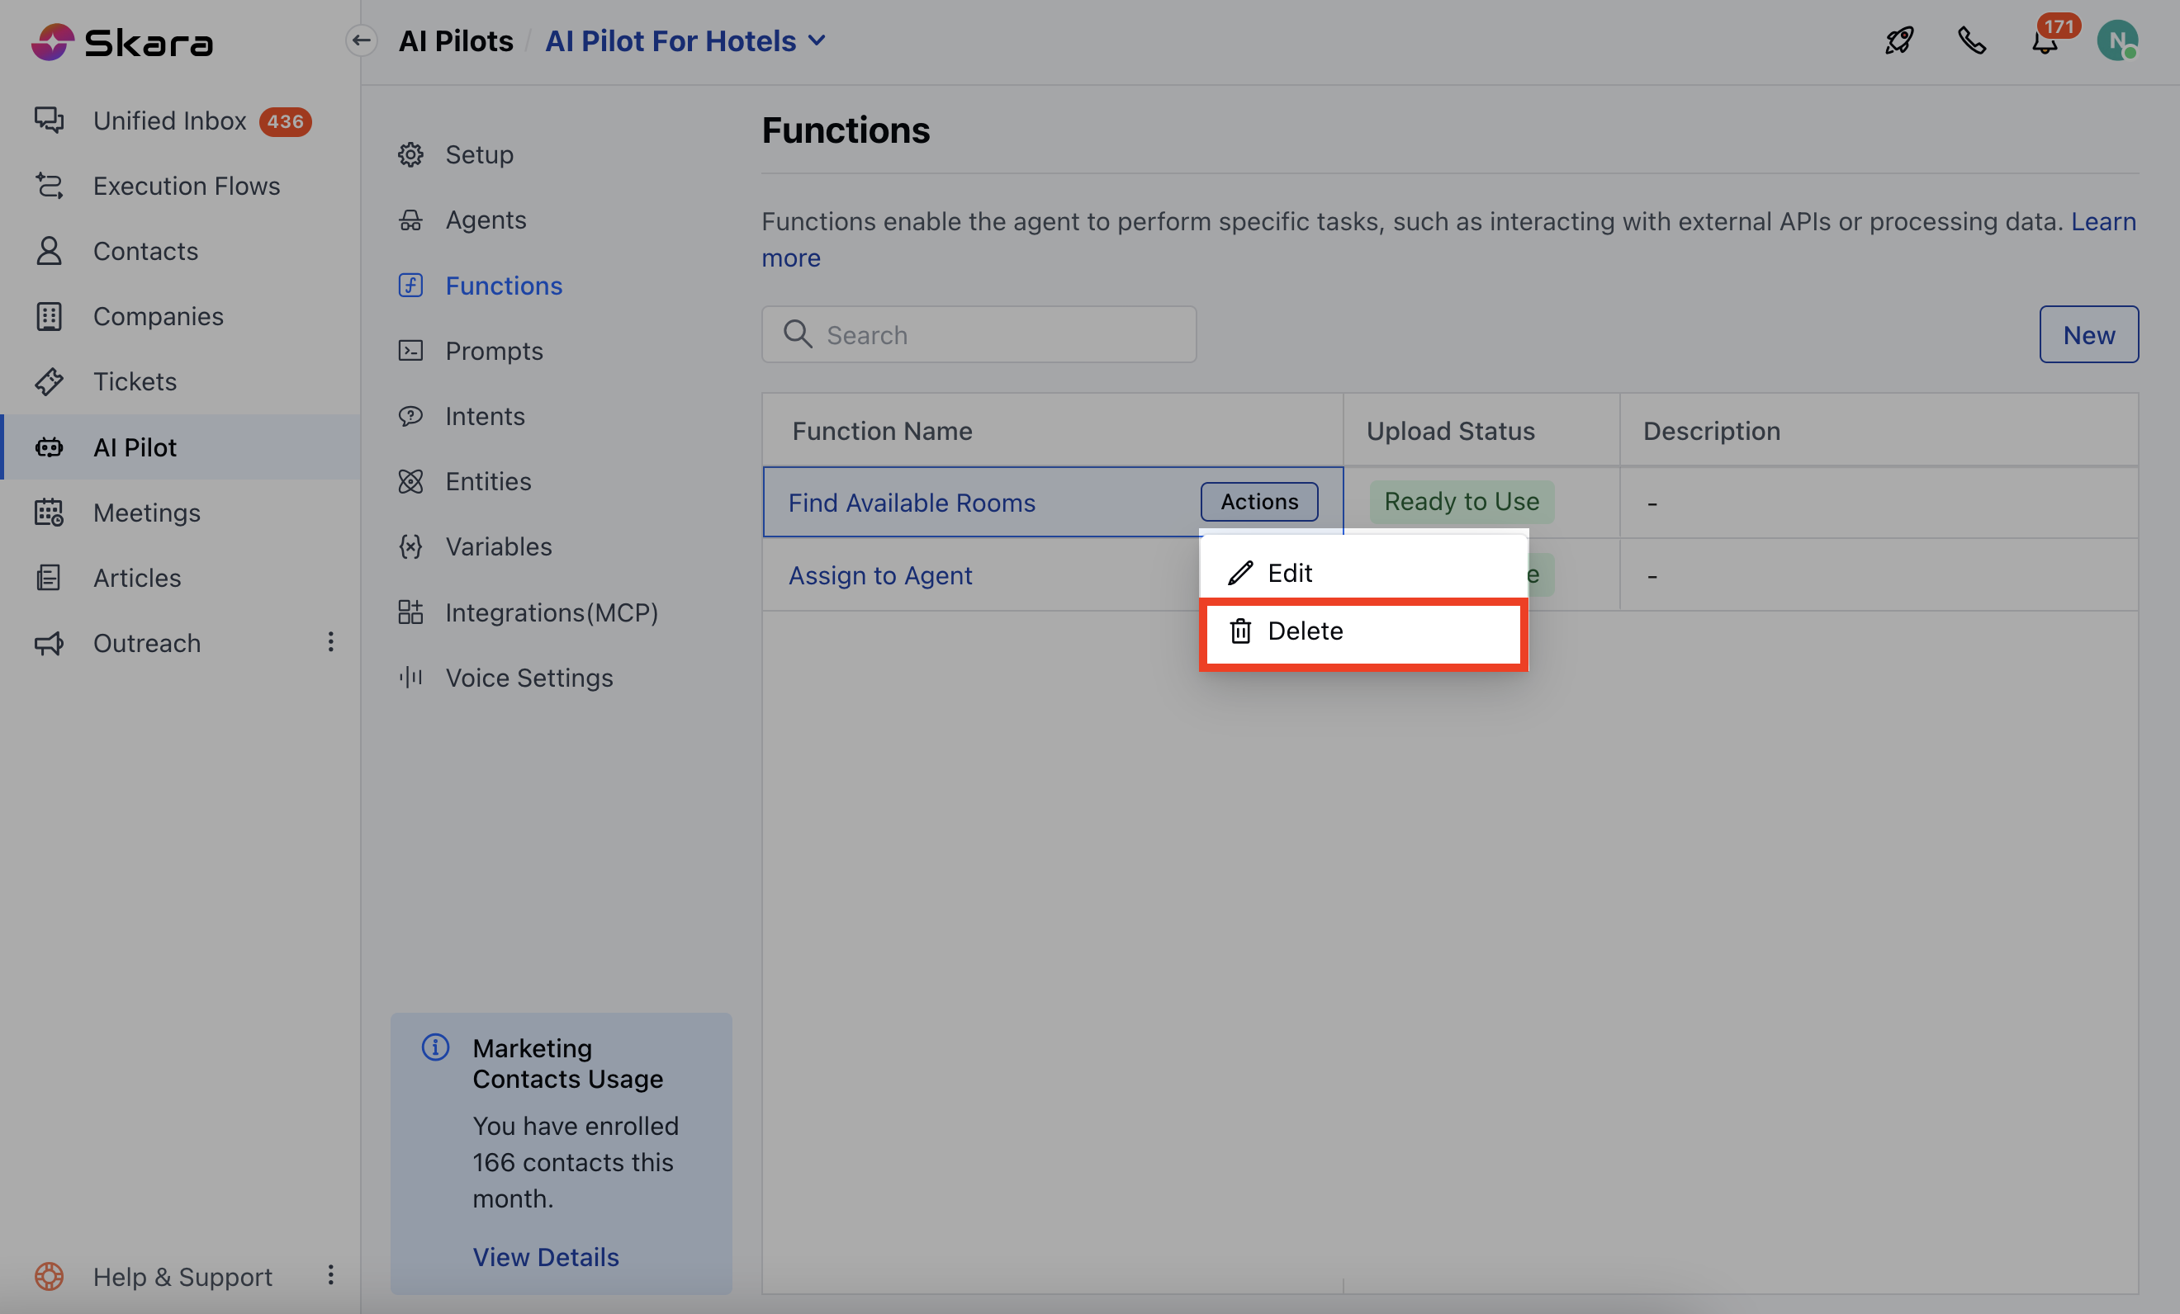Open notifications bell with 171 badge
This screenshot has height=1314, width=2180.
coord(2044,41)
